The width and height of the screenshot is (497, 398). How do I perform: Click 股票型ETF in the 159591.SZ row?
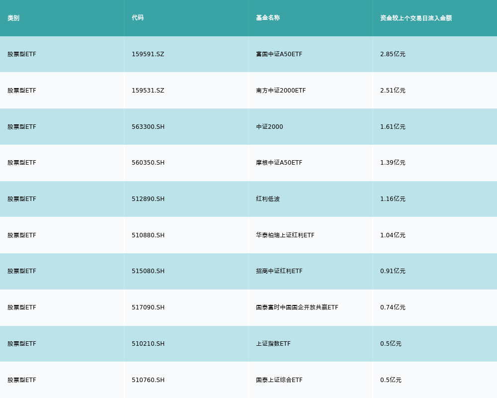22,54
